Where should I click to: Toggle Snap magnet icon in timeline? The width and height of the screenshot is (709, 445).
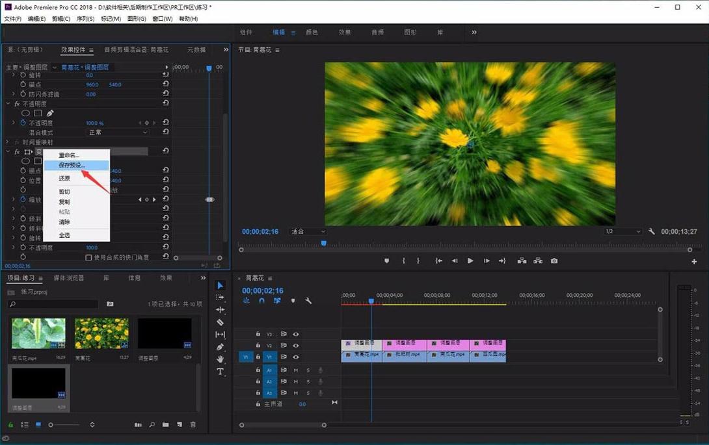261,301
